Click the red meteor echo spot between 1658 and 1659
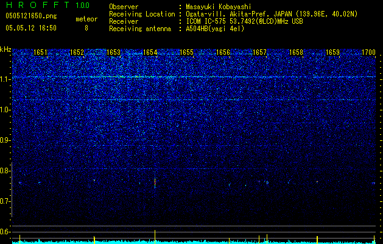The image size is (383, 244). [317, 182]
